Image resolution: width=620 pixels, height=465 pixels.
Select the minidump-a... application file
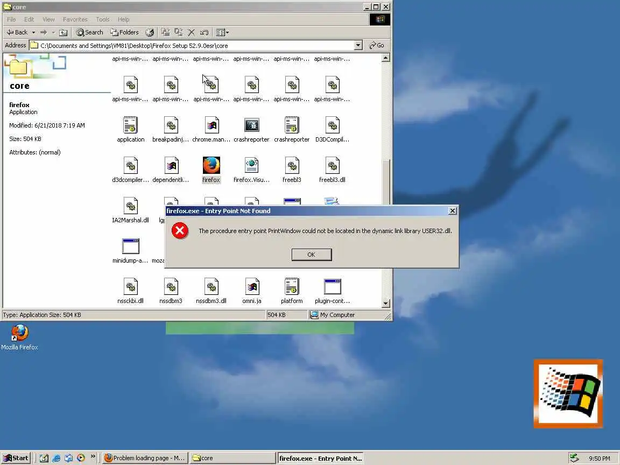click(x=130, y=251)
